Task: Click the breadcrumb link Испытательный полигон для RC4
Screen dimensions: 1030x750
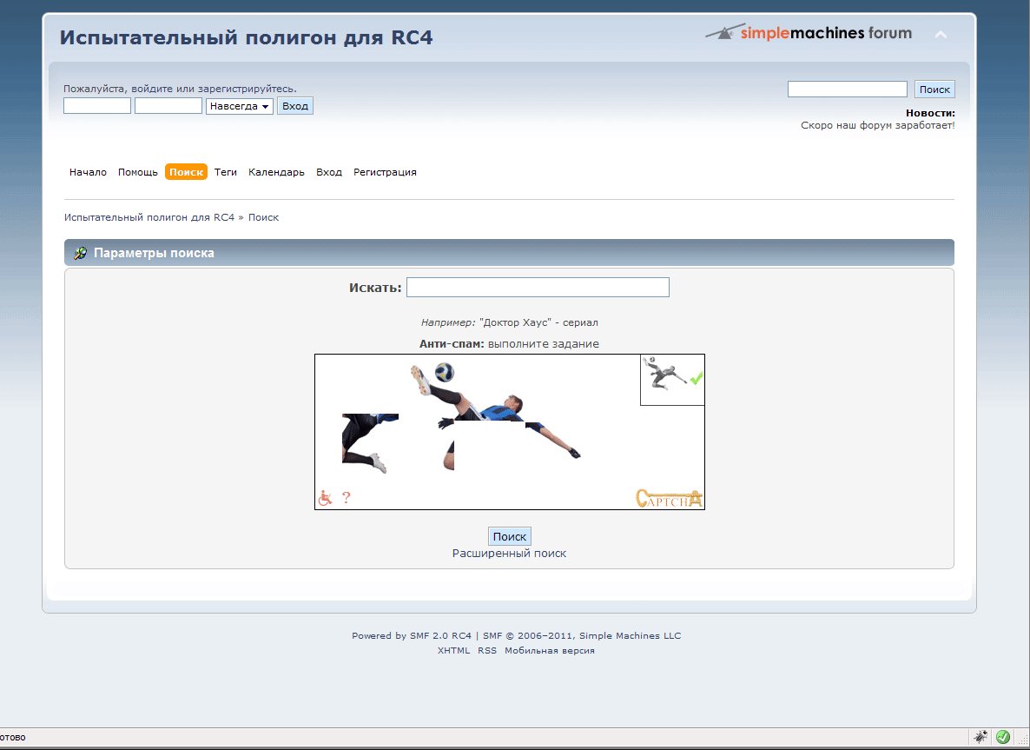Action: pyautogui.click(x=149, y=217)
